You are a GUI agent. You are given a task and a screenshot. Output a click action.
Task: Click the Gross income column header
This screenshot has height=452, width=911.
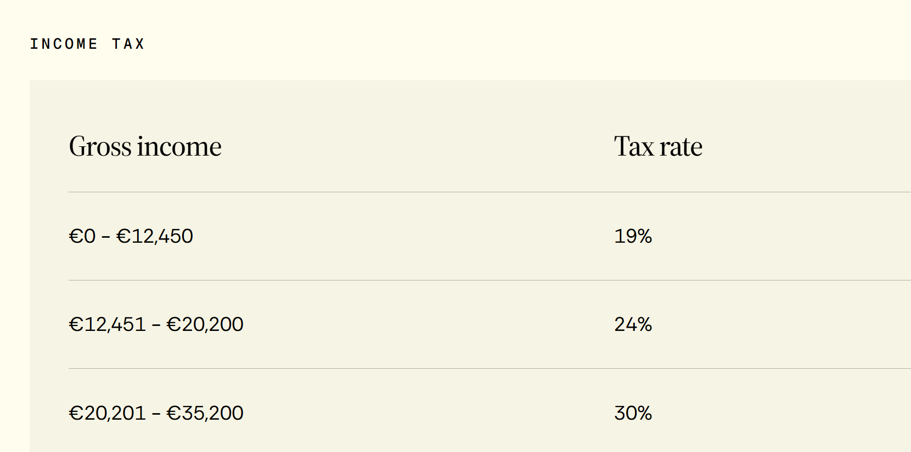145,147
